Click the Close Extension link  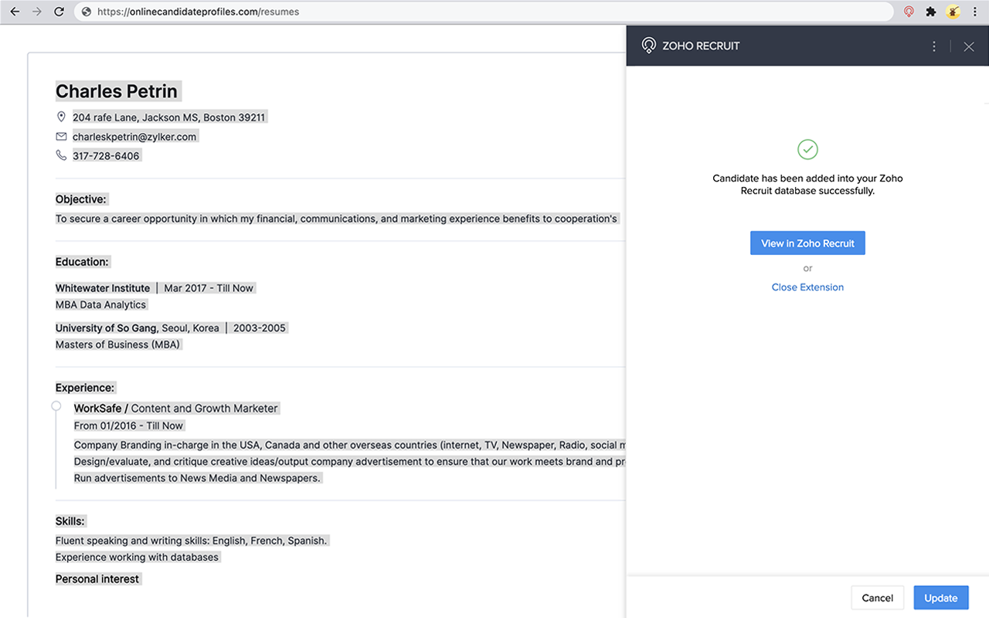click(807, 287)
